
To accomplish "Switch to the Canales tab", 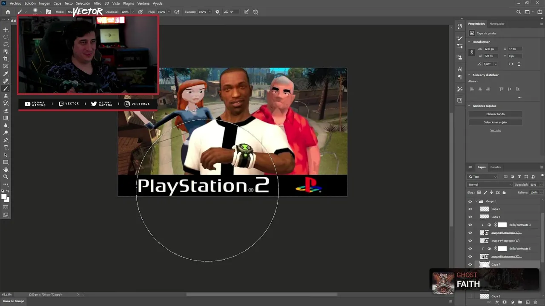I will click(x=495, y=167).
